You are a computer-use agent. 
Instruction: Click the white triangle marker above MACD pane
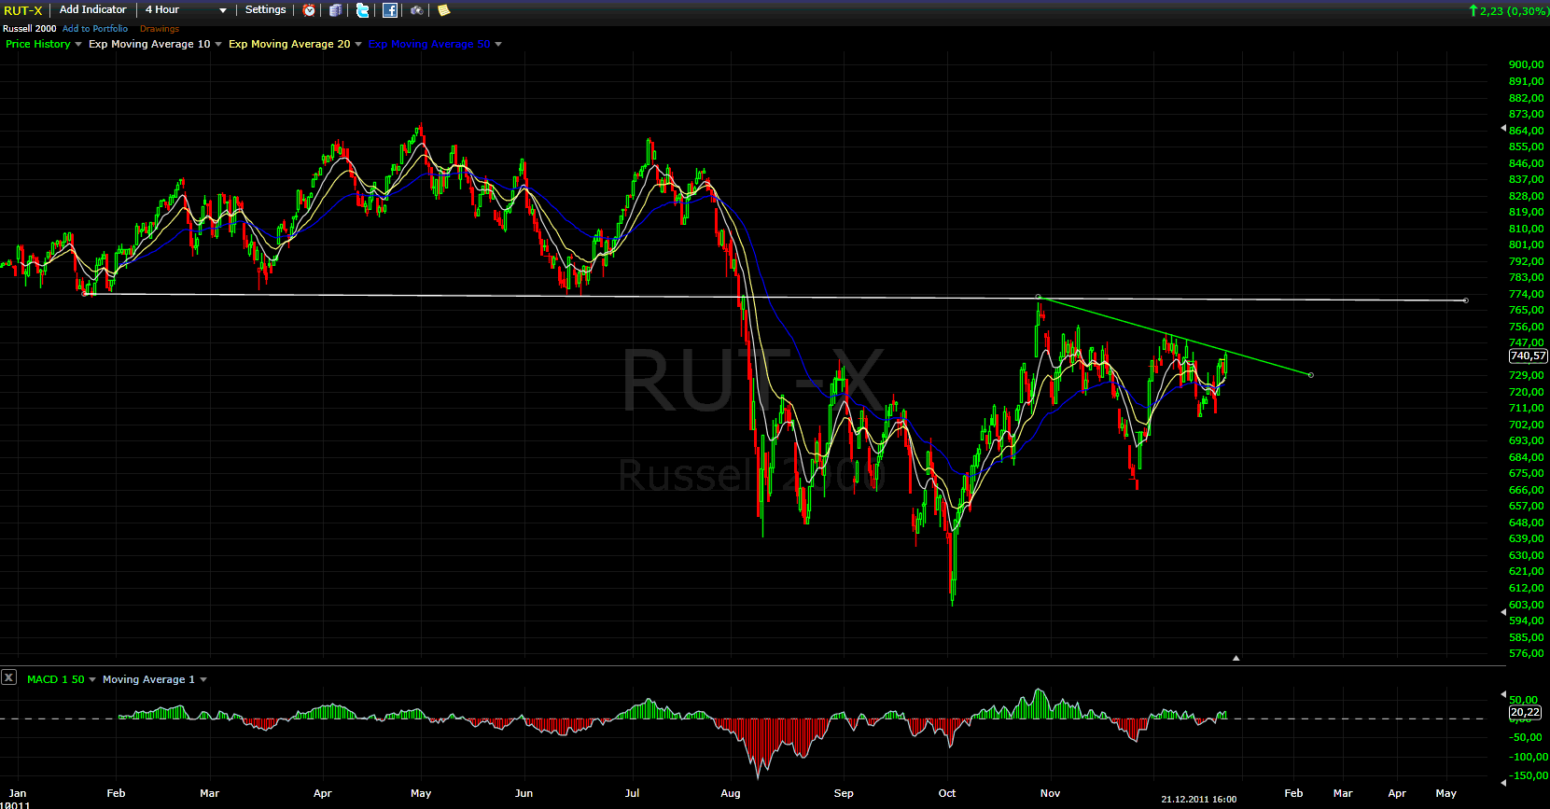[x=1236, y=658]
